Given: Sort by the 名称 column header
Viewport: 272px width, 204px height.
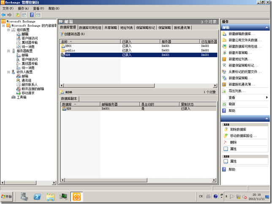Looking at the screenshot, I should [x=90, y=42].
